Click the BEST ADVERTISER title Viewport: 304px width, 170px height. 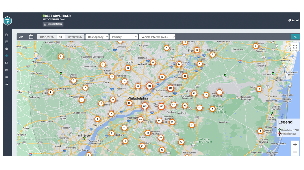(58, 16)
